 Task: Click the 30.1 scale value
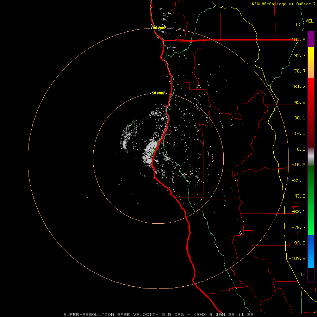pos(300,118)
